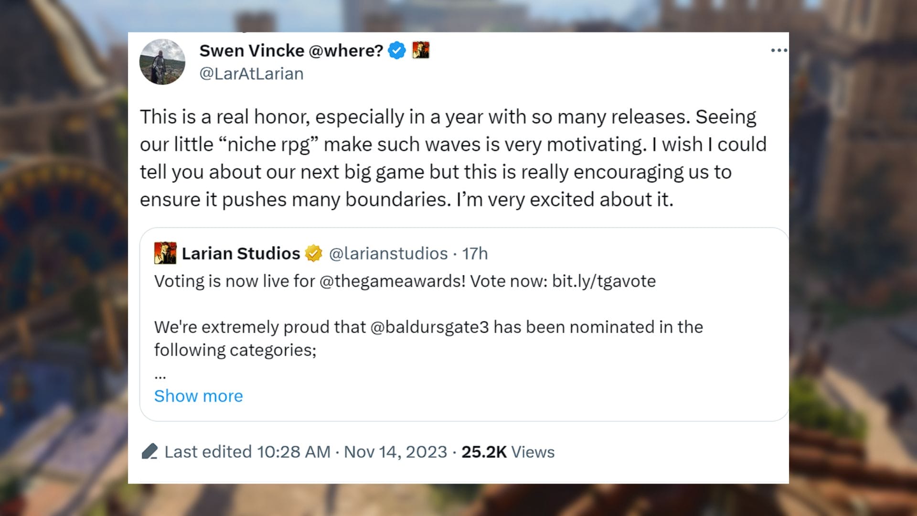This screenshot has width=917, height=516.
Task: Click the gold verified badge on Larian Studios
Action: pos(314,253)
